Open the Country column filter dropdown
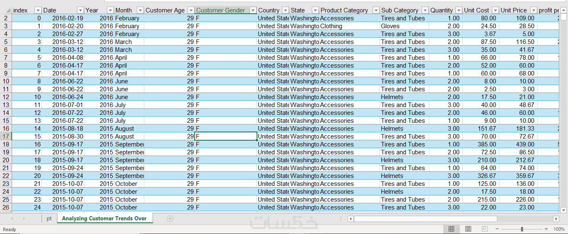The image size is (568, 234). 285,10
